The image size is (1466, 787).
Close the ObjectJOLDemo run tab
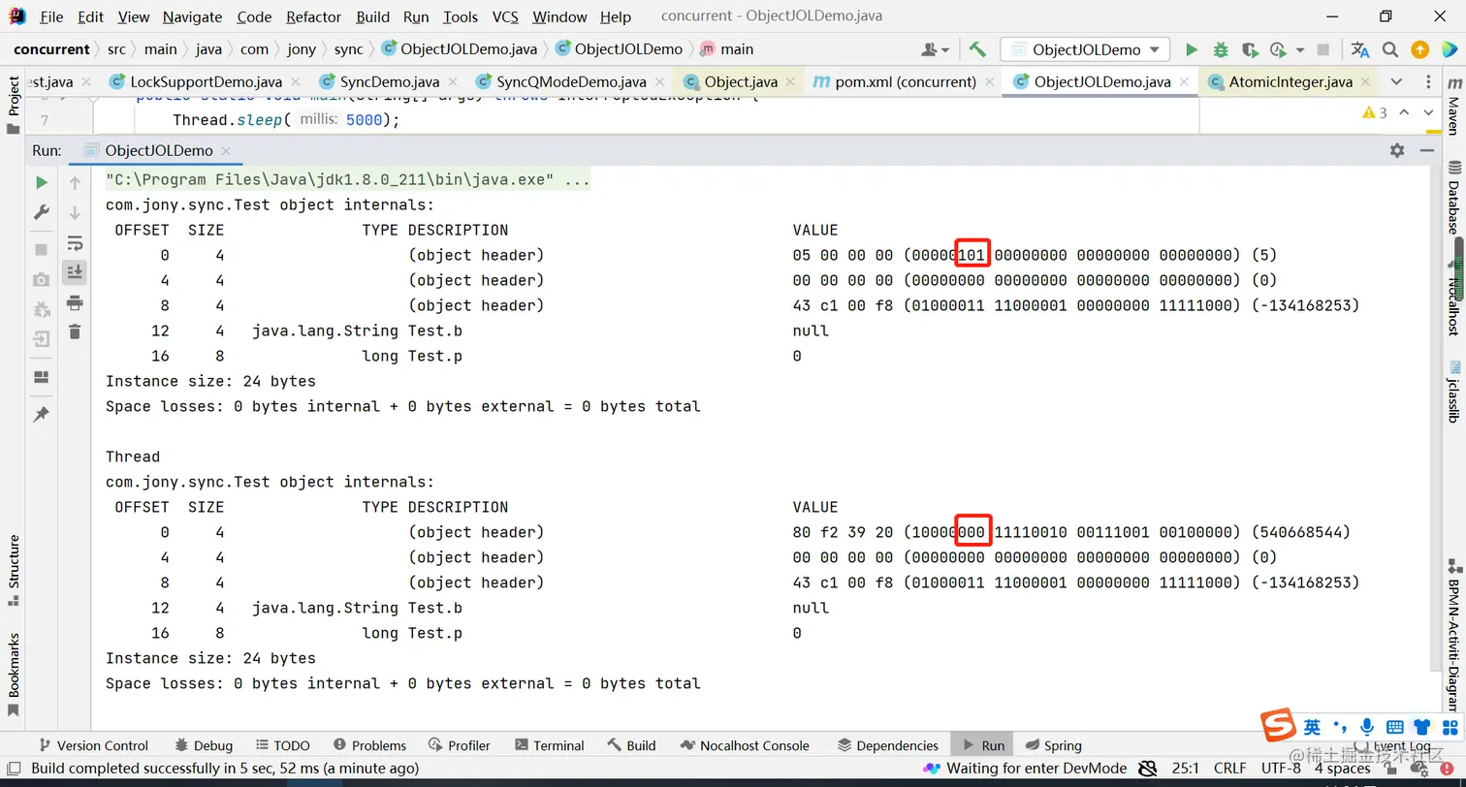click(x=226, y=151)
